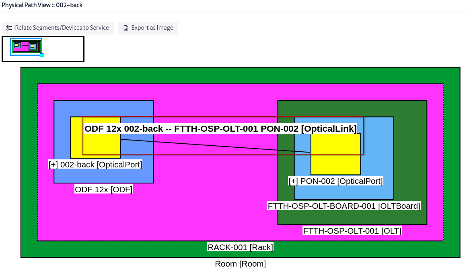Click the cyan handle on minimap viewport
The image size is (465, 275).
[42, 55]
